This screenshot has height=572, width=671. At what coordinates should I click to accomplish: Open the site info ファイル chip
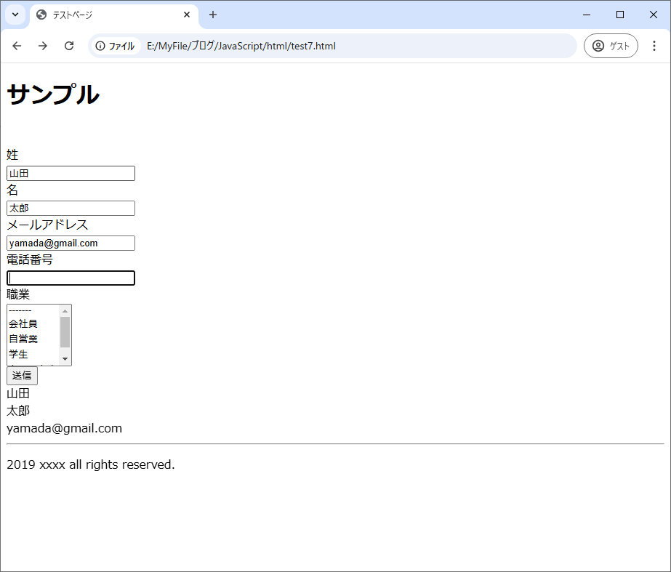[116, 46]
